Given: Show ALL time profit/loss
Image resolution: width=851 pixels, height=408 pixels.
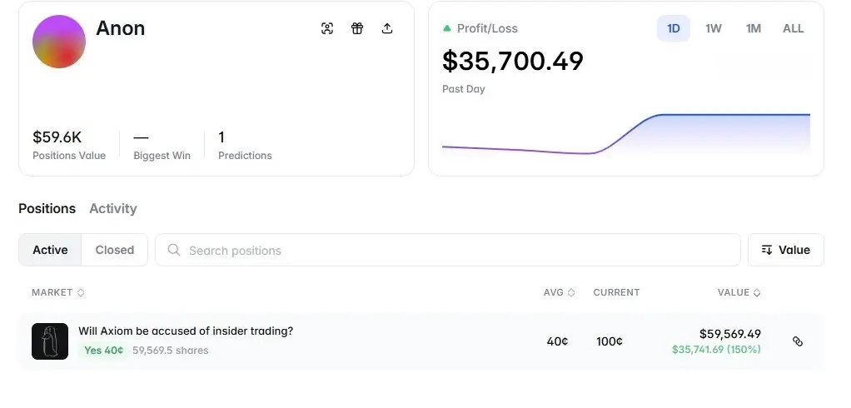Looking at the screenshot, I should pos(794,28).
